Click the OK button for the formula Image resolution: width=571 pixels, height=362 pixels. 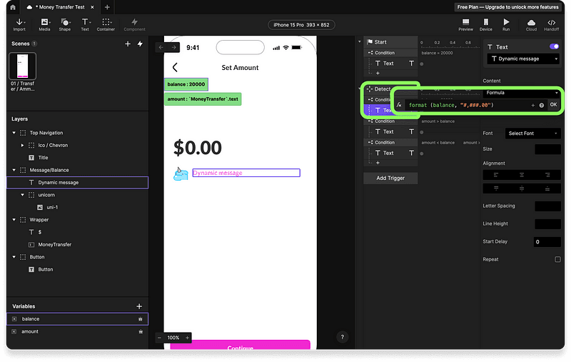pyautogui.click(x=553, y=105)
